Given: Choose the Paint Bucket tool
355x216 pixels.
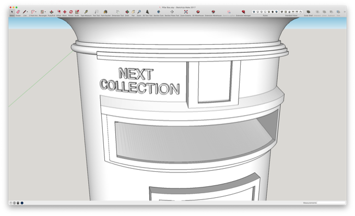Looking at the screenshot, I should click(105, 12).
